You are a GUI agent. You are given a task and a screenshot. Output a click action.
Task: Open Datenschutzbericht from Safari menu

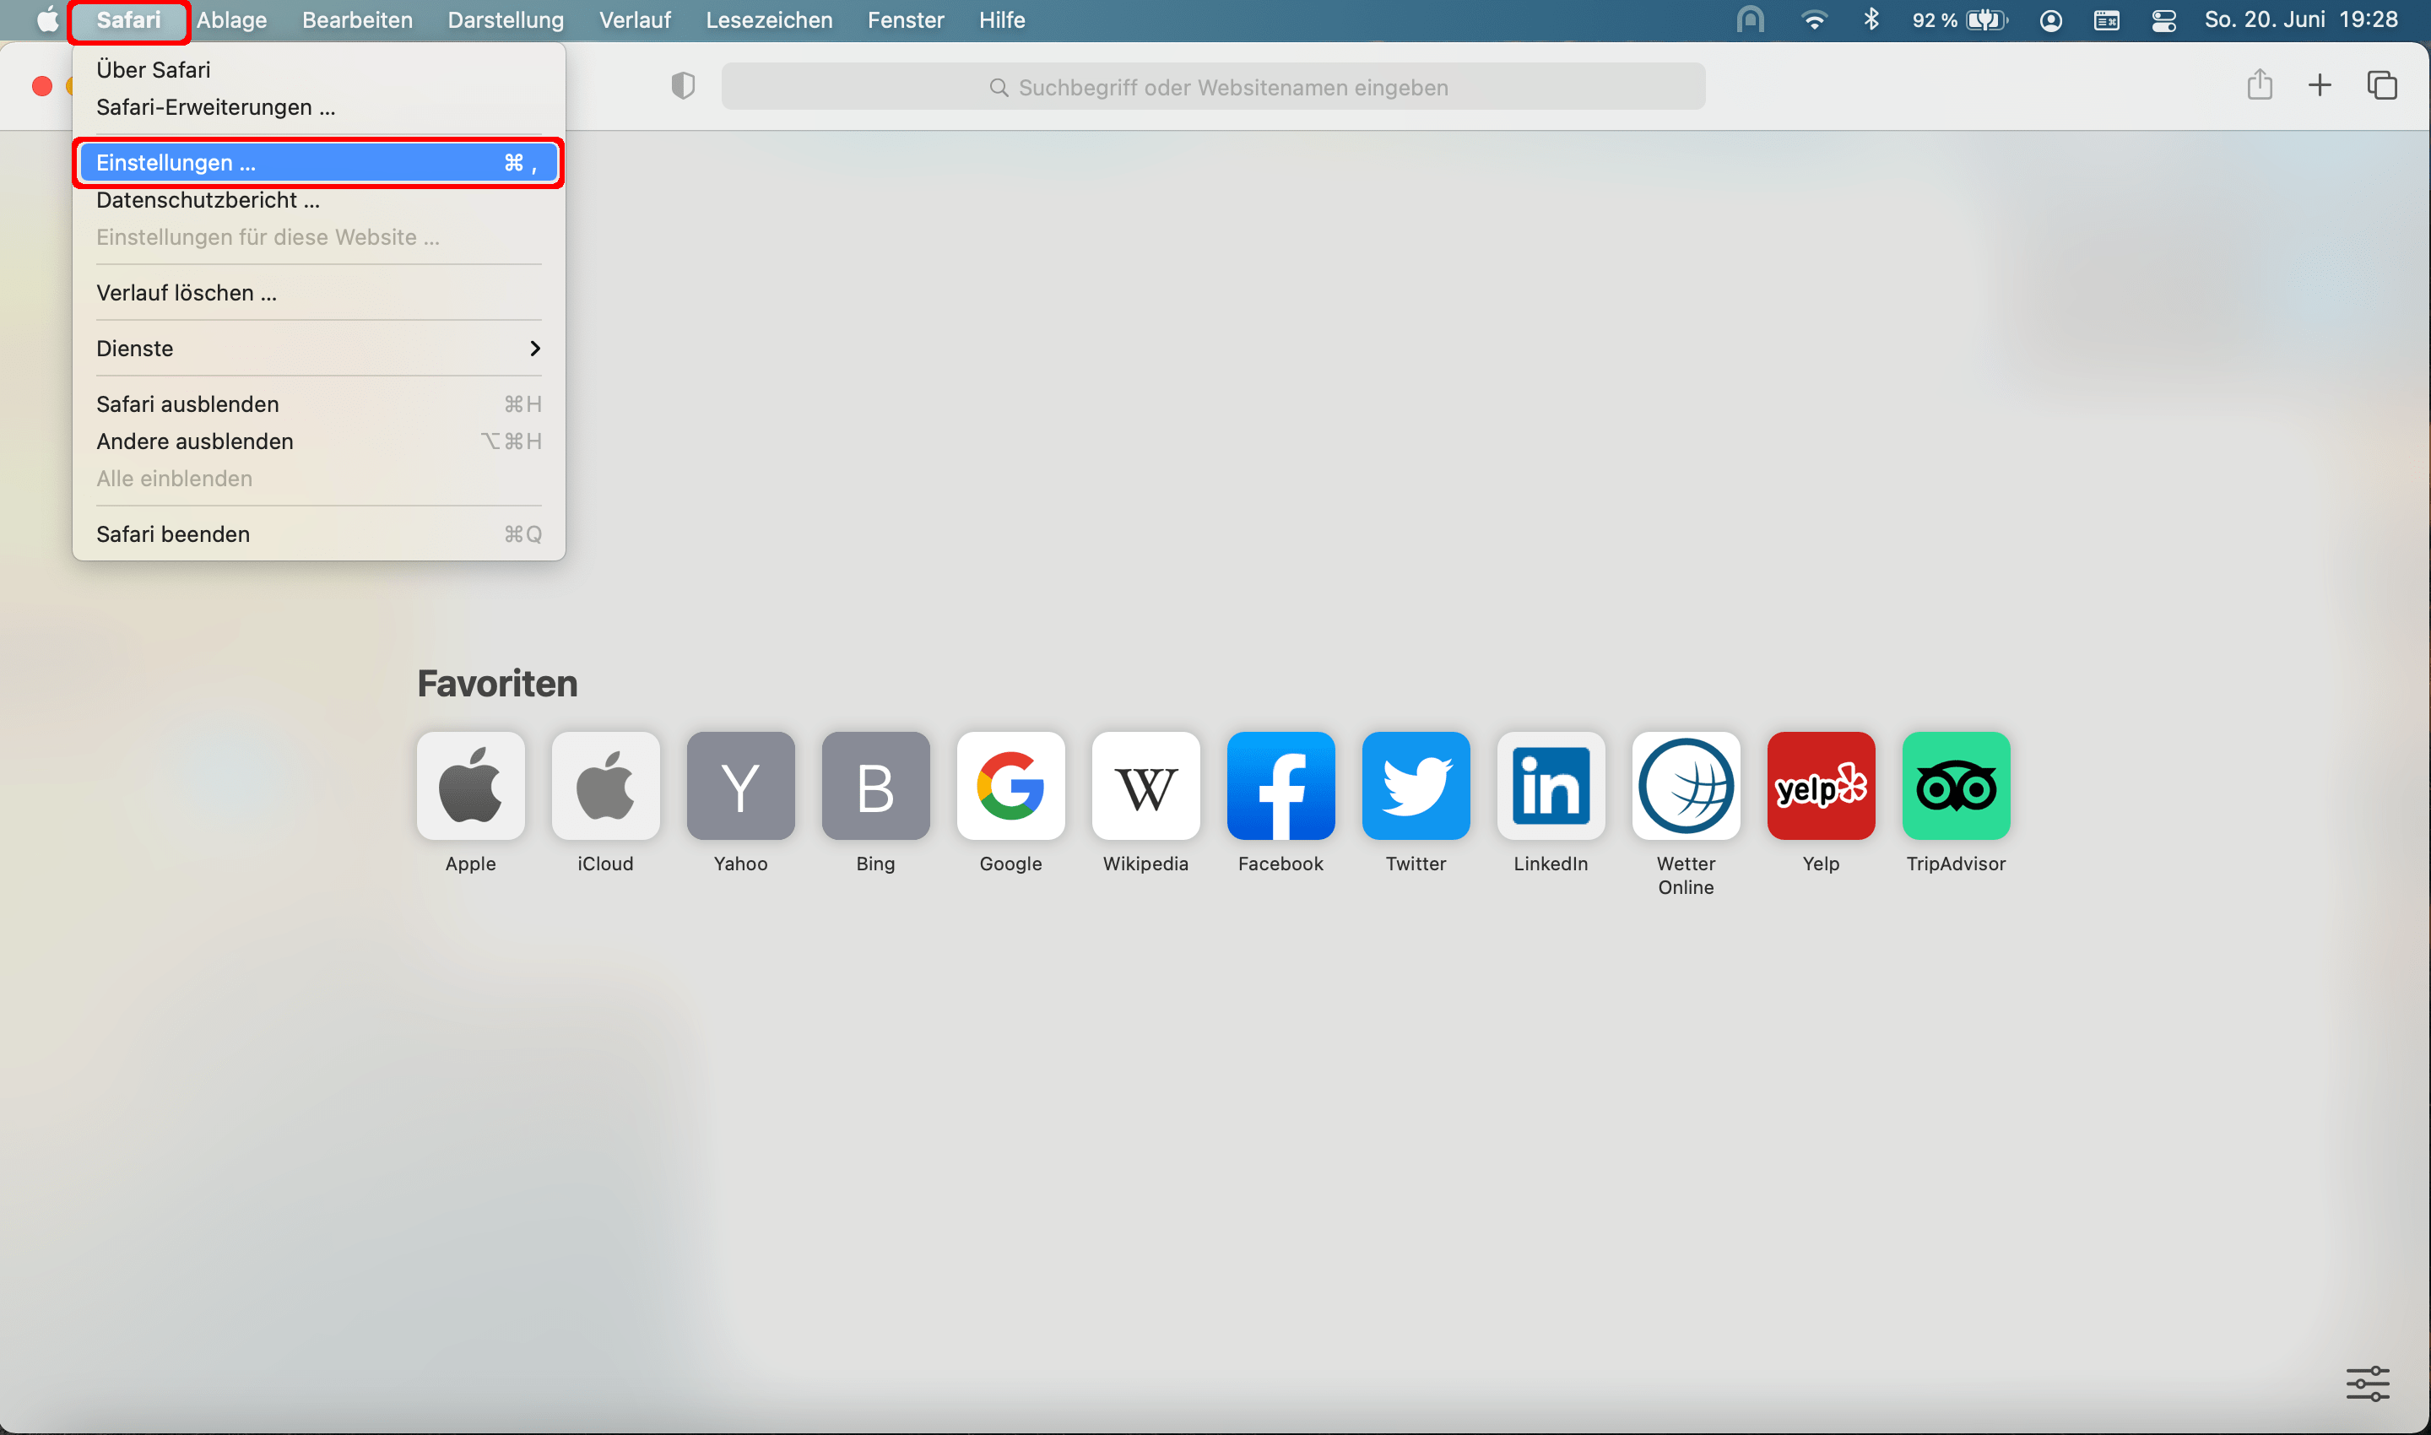[207, 200]
